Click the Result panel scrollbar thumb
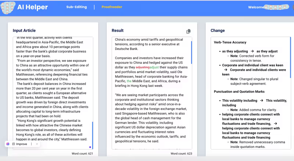The width and height of the screenshot is (294, 161). (x=191, y=52)
